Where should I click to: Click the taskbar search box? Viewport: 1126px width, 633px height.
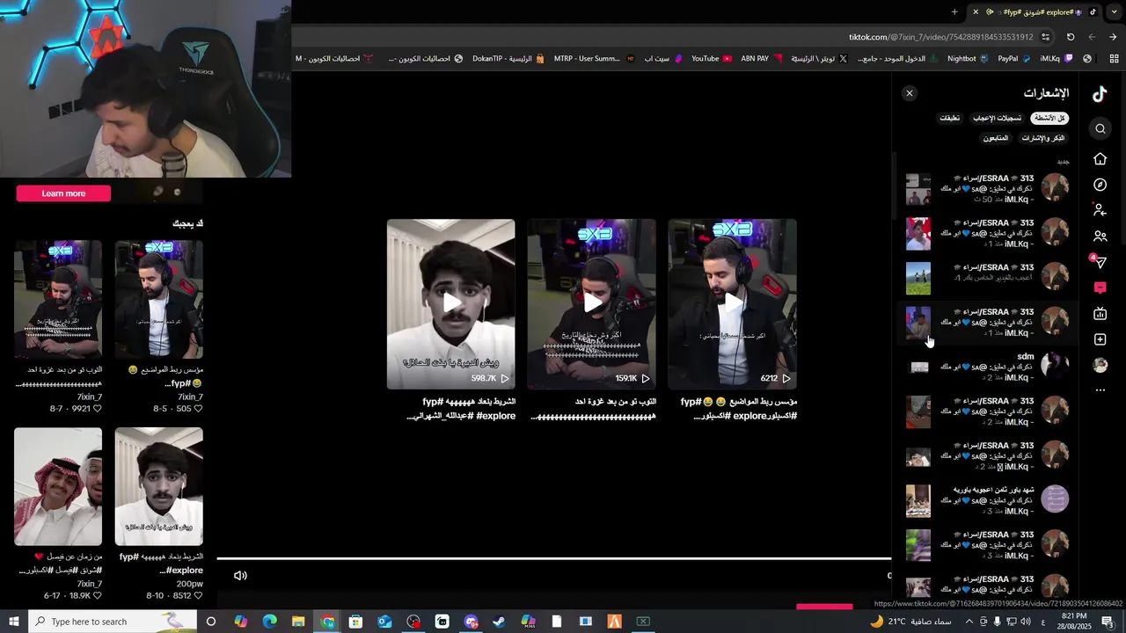(113, 622)
